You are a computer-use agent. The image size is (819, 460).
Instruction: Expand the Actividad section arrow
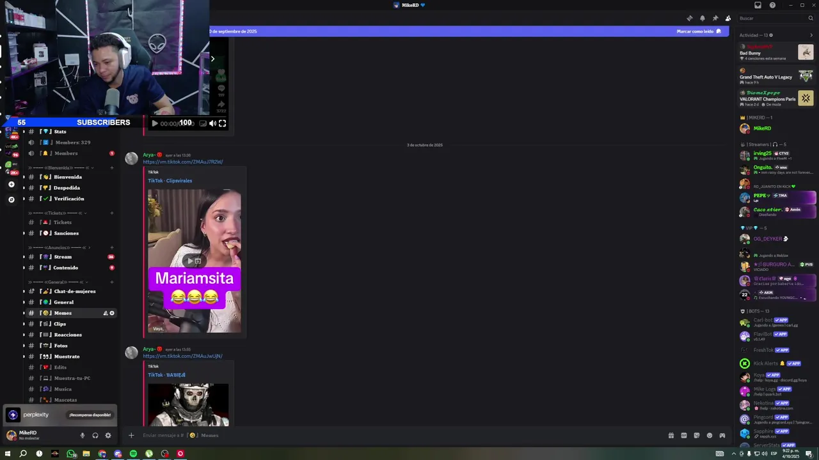pyautogui.click(x=811, y=35)
